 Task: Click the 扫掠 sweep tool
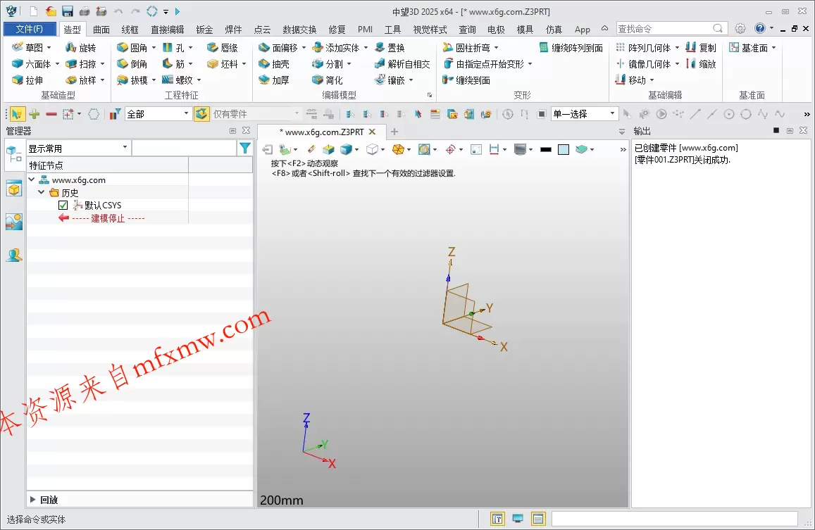click(80, 64)
